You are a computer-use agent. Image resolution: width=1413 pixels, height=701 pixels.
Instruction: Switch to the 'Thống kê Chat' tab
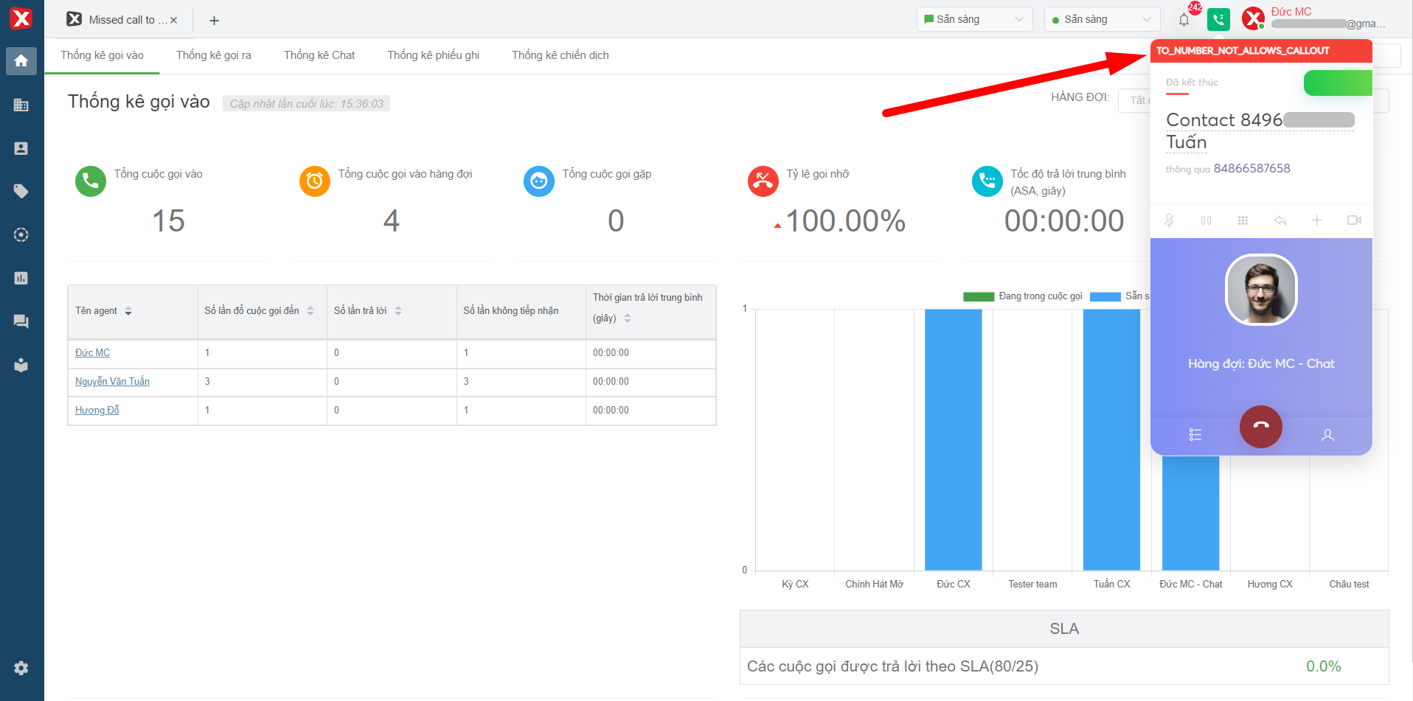coord(319,55)
